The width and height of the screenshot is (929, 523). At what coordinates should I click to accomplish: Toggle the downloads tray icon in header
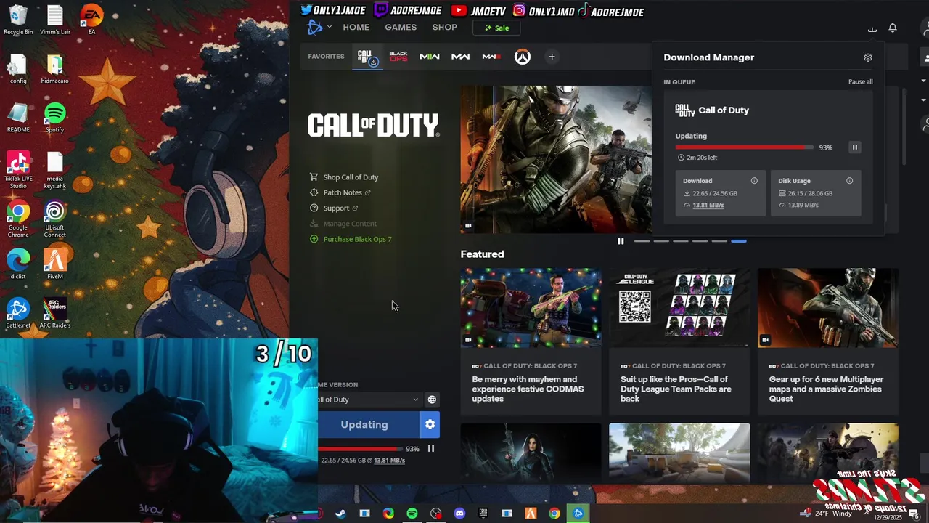(x=872, y=28)
